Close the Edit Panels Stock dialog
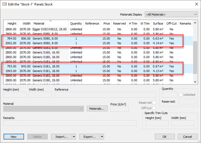Viewport: 201px width, 143px height. 196,4
